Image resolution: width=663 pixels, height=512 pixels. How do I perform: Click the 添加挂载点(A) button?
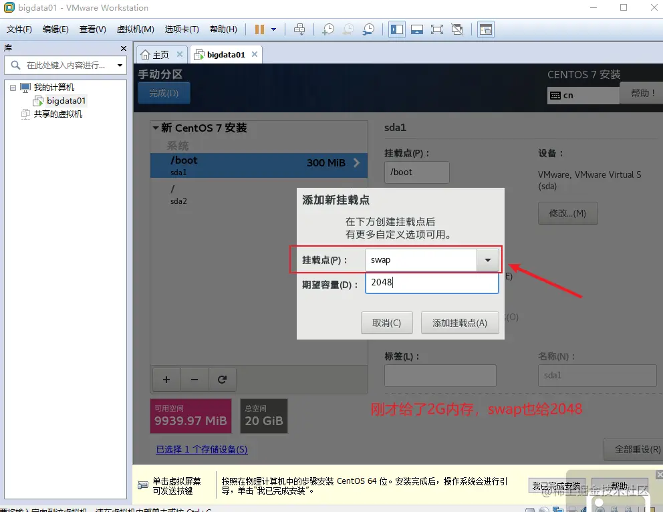pos(460,323)
